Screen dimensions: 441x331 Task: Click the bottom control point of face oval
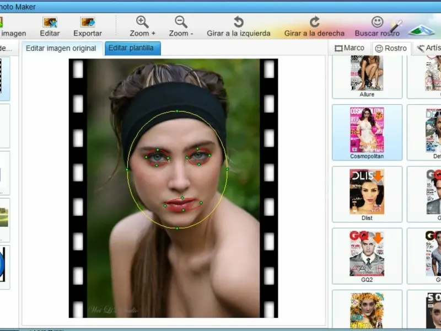(x=177, y=228)
